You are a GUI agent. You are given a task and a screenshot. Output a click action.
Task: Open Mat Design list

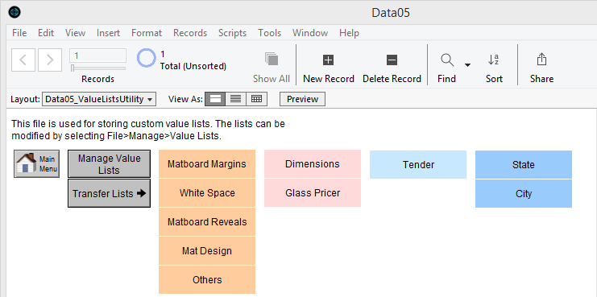[x=207, y=250]
